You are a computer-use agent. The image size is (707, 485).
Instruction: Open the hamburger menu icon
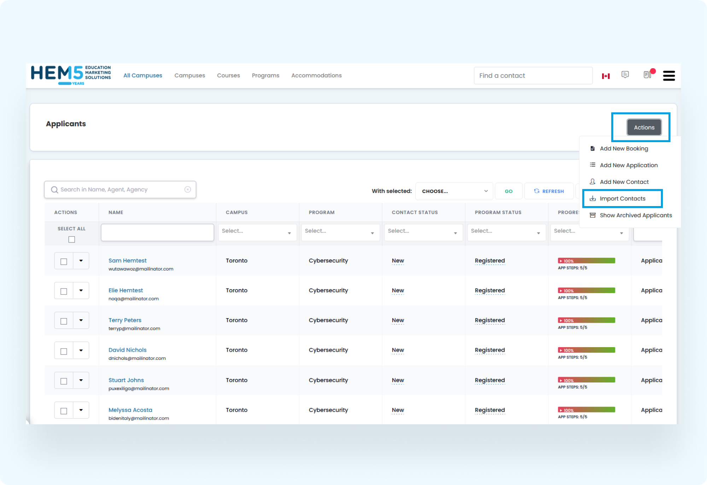click(668, 76)
